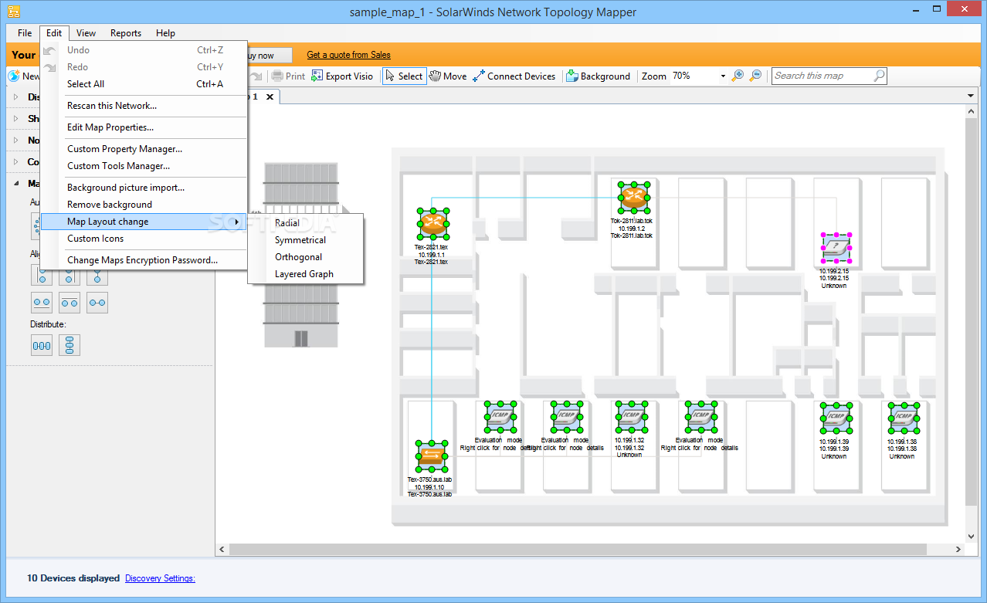Open the Zoom percentage dropdown
987x603 pixels.
[723, 76]
